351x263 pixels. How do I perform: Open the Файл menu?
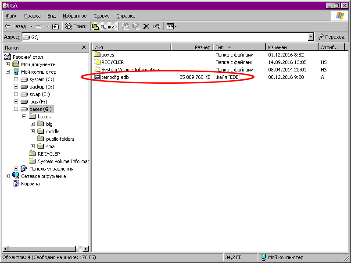(12, 16)
